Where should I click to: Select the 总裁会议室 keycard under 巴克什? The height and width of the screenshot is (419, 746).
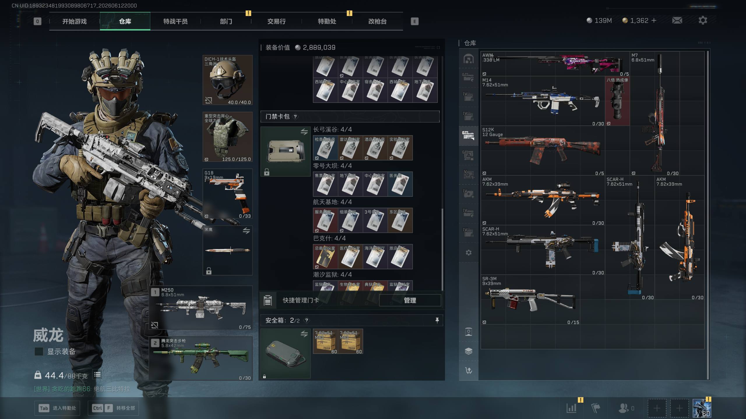coord(325,257)
